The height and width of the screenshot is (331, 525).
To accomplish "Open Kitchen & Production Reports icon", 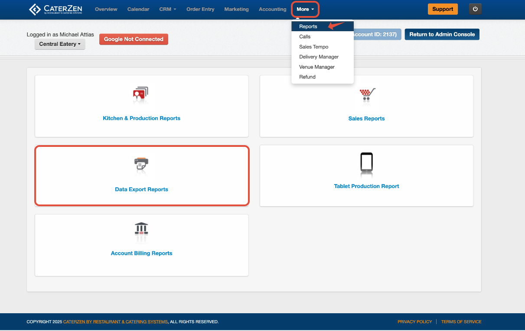I will pos(141,95).
